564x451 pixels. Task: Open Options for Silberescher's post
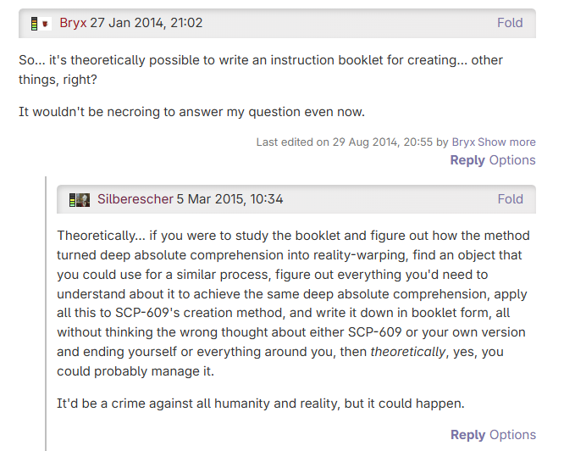[x=512, y=435]
